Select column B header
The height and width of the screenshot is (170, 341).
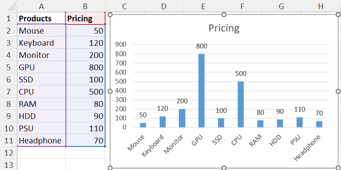[x=85, y=6]
